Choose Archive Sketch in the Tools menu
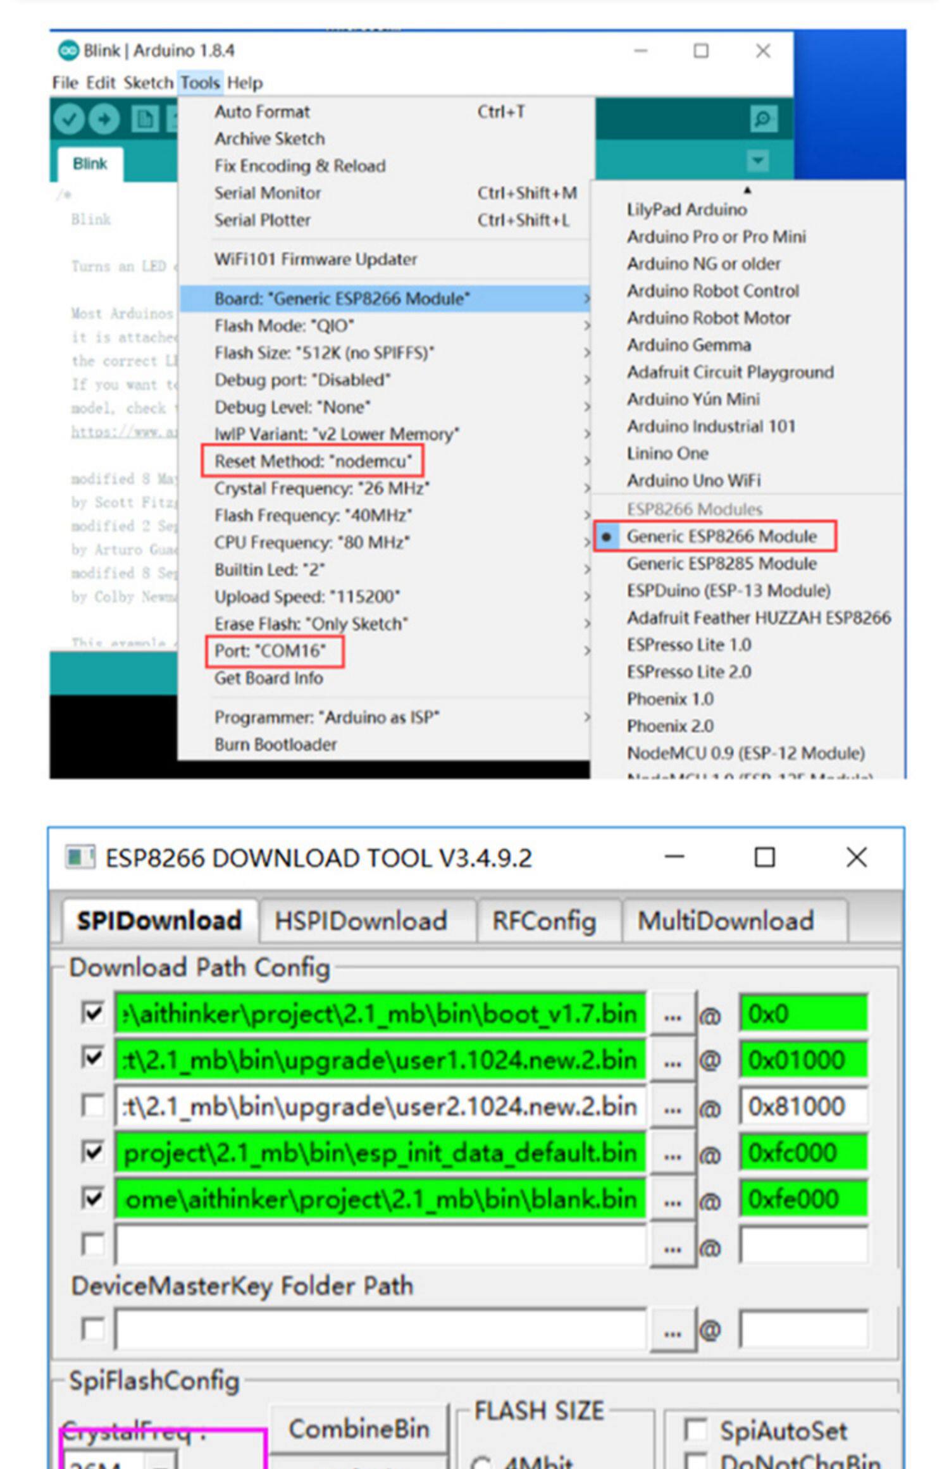949x1469 pixels. (386, 139)
